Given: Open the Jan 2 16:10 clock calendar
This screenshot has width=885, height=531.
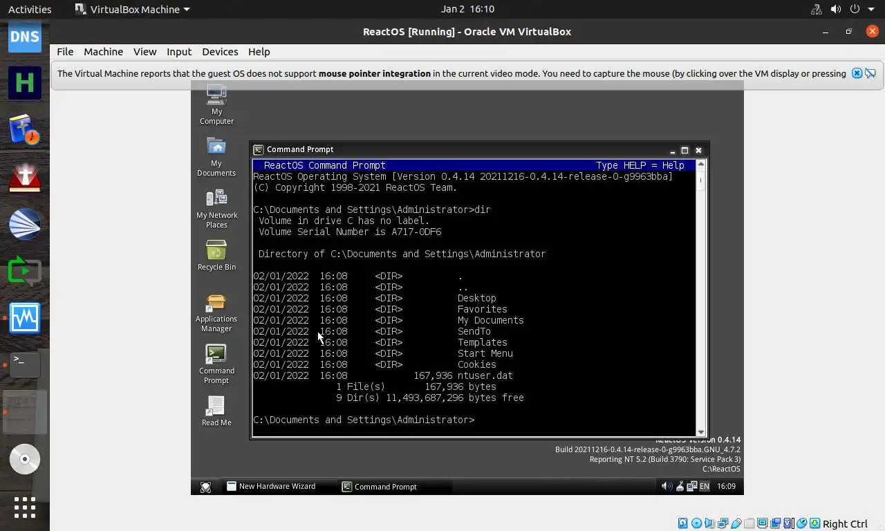Looking at the screenshot, I should 467,9.
